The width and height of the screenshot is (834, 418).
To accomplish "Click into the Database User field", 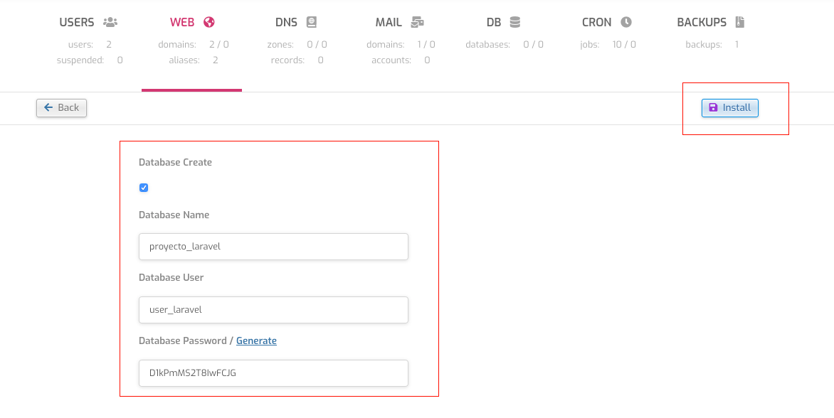I will [x=273, y=310].
